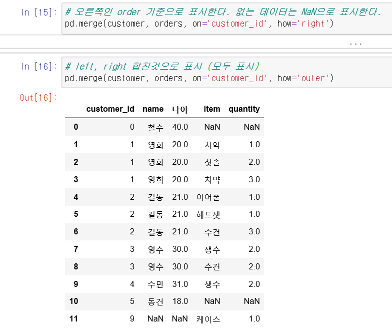
Task: Click the In [16] code cell editor
Action: [227, 73]
